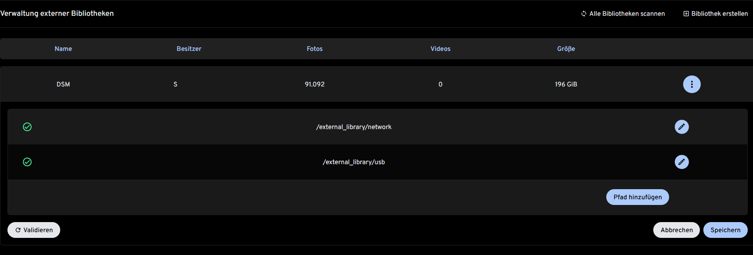The image size is (753, 255).
Task: Save changes with Speichern
Action: tap(725, 230)
